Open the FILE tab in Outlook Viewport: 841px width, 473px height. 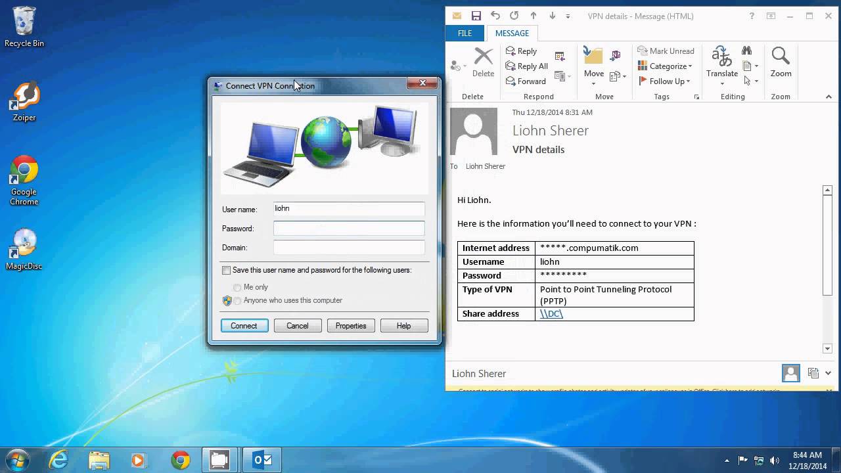click(x=465, y=34)
